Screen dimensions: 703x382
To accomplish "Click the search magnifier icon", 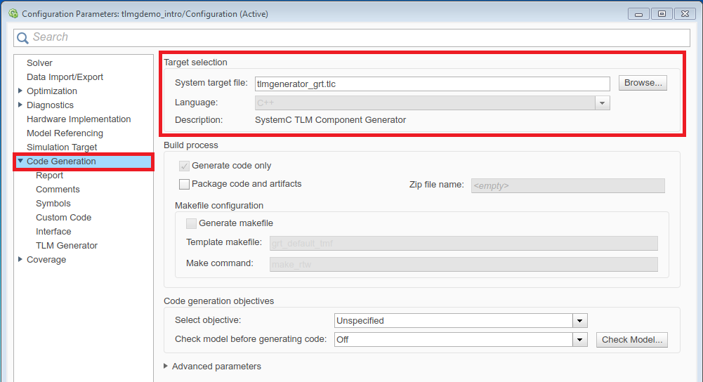I will tap(23, 38).
